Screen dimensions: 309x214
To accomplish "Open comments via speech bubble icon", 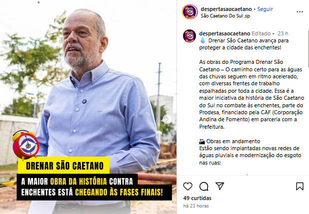I will click(x=203, y=186).
